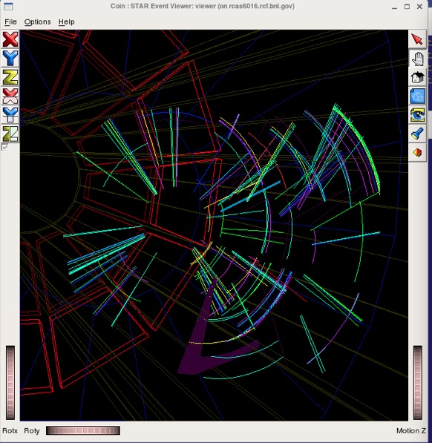Open the File menu
The width and height of the screenshot is (432, 443).
click(10, 22)
